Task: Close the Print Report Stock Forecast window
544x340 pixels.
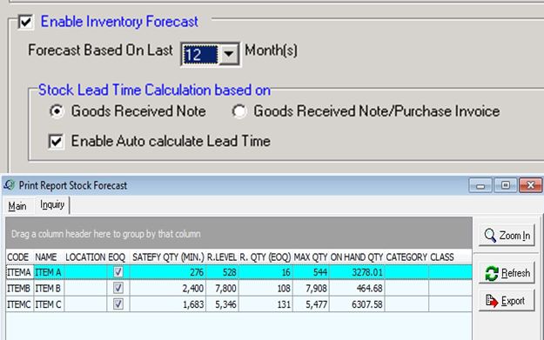Action: [x=530, y=185]
